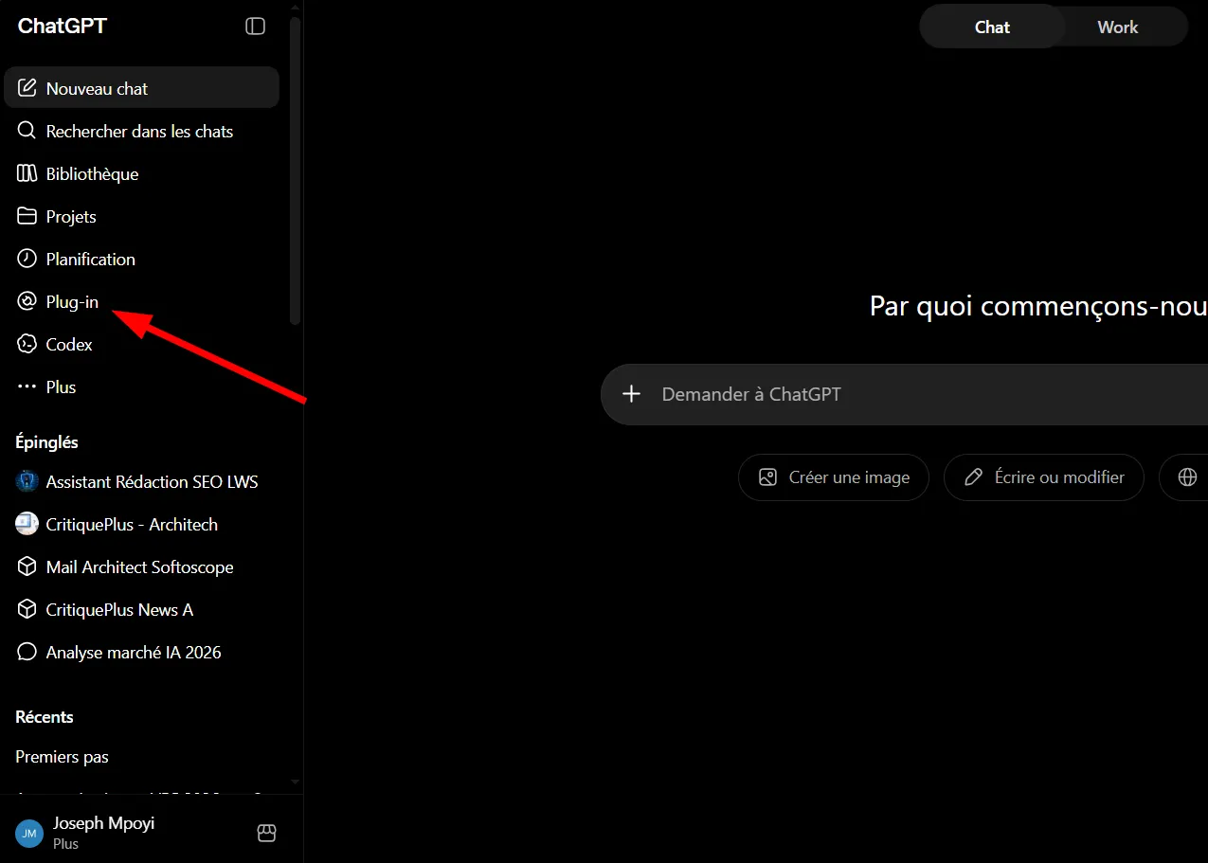Collapse the Épinglés section header
The width and height of the screenshot is (1208, 863).
coord(47,442)
